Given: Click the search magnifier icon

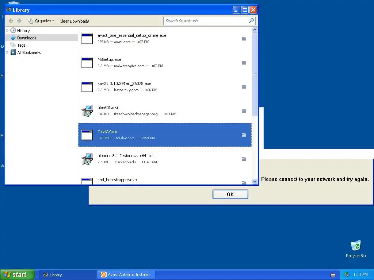Looking at the screenshot, I should 251,21.
